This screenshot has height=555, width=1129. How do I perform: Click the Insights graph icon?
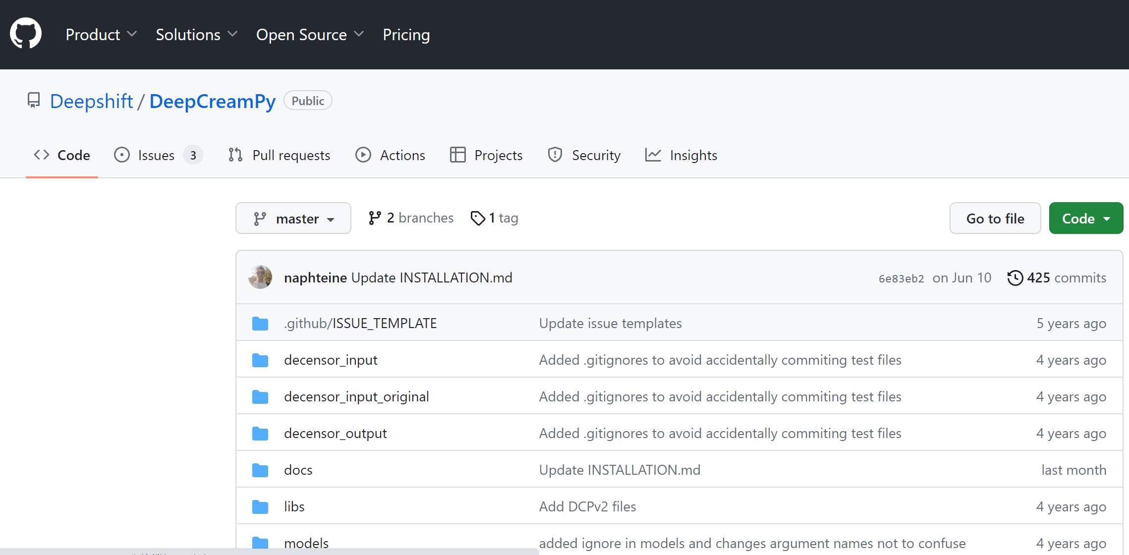[653, 155]
